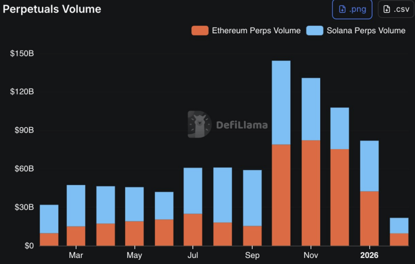The image size is (415, 264).
Task: Select July's orange Ethereum bar segment
Action: (x=193, y=230)
